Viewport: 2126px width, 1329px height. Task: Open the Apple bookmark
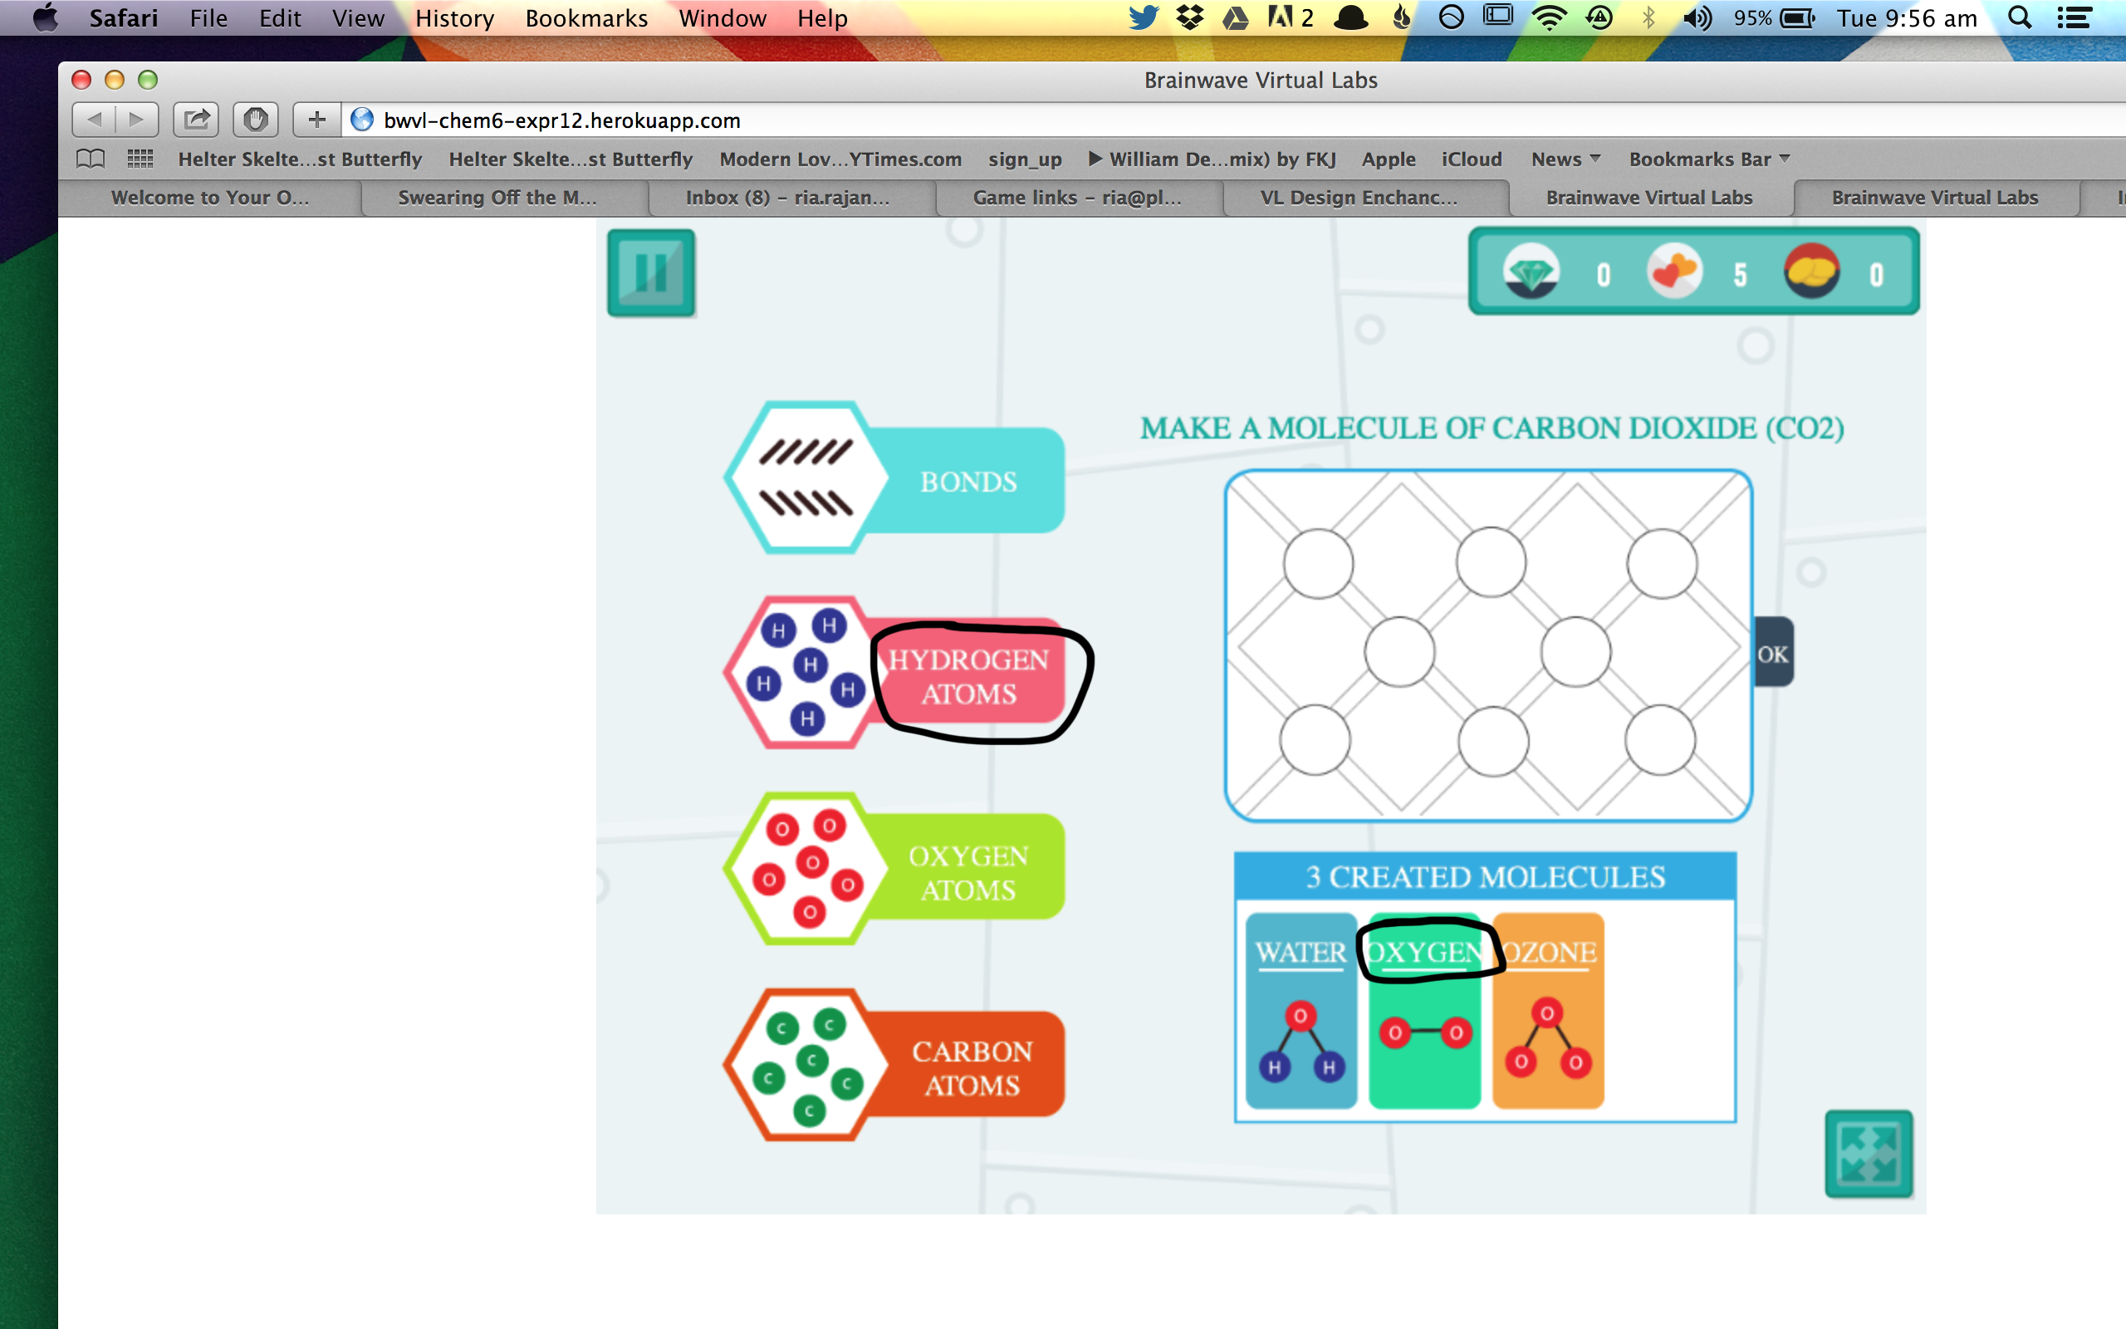tap(1388, 159)
